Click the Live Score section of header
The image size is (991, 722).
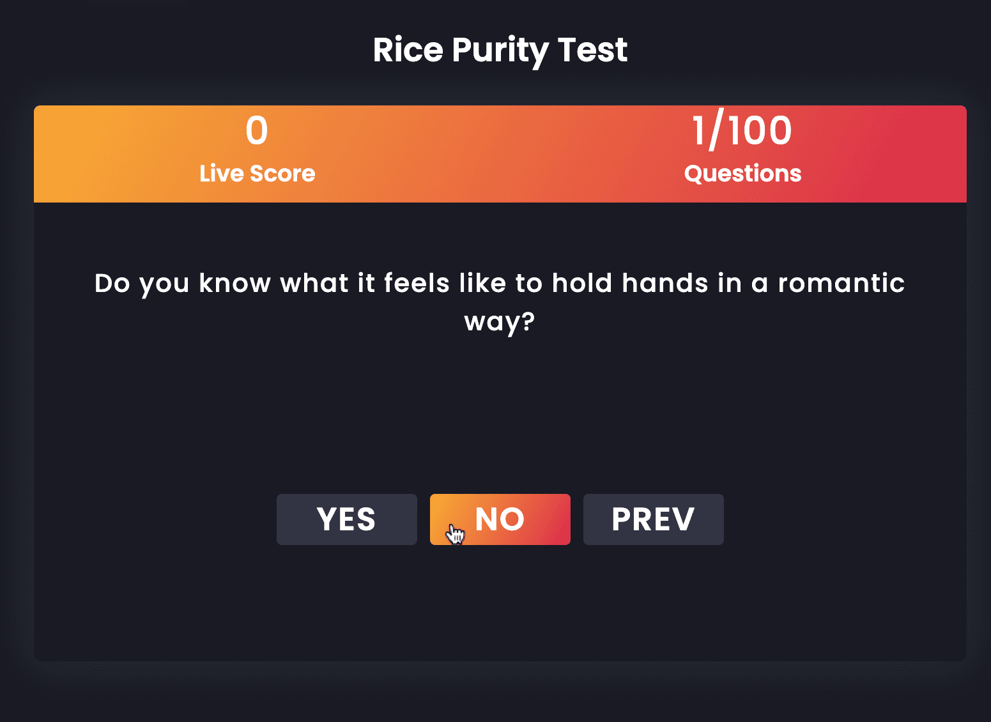(257, 153)
